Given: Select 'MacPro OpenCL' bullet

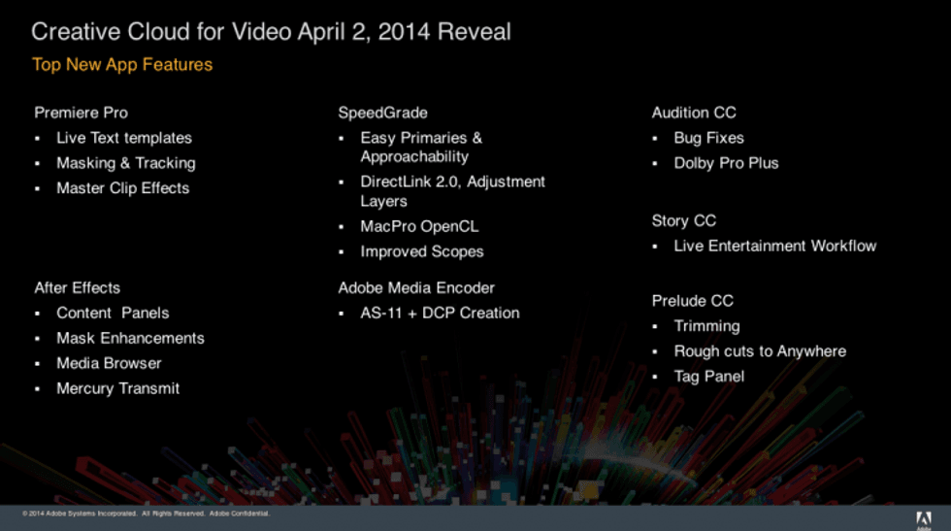Looking at the screenshot, I should pos(419,227).
